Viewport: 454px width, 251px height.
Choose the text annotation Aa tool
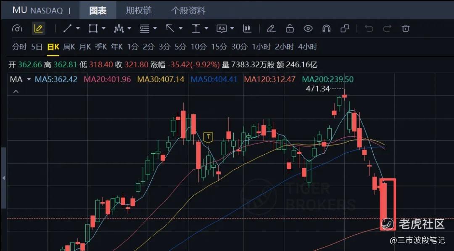coord(222,28)
